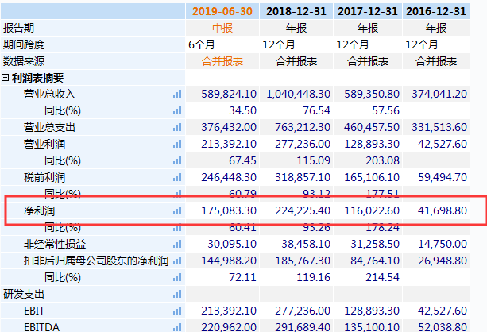Select 营业总收入 value 1,040,448.30
Screen dimensions: 487x332
298,94
